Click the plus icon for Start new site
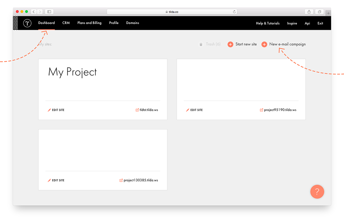Screen dimensions: 344x224 click(x=230, y=44)
